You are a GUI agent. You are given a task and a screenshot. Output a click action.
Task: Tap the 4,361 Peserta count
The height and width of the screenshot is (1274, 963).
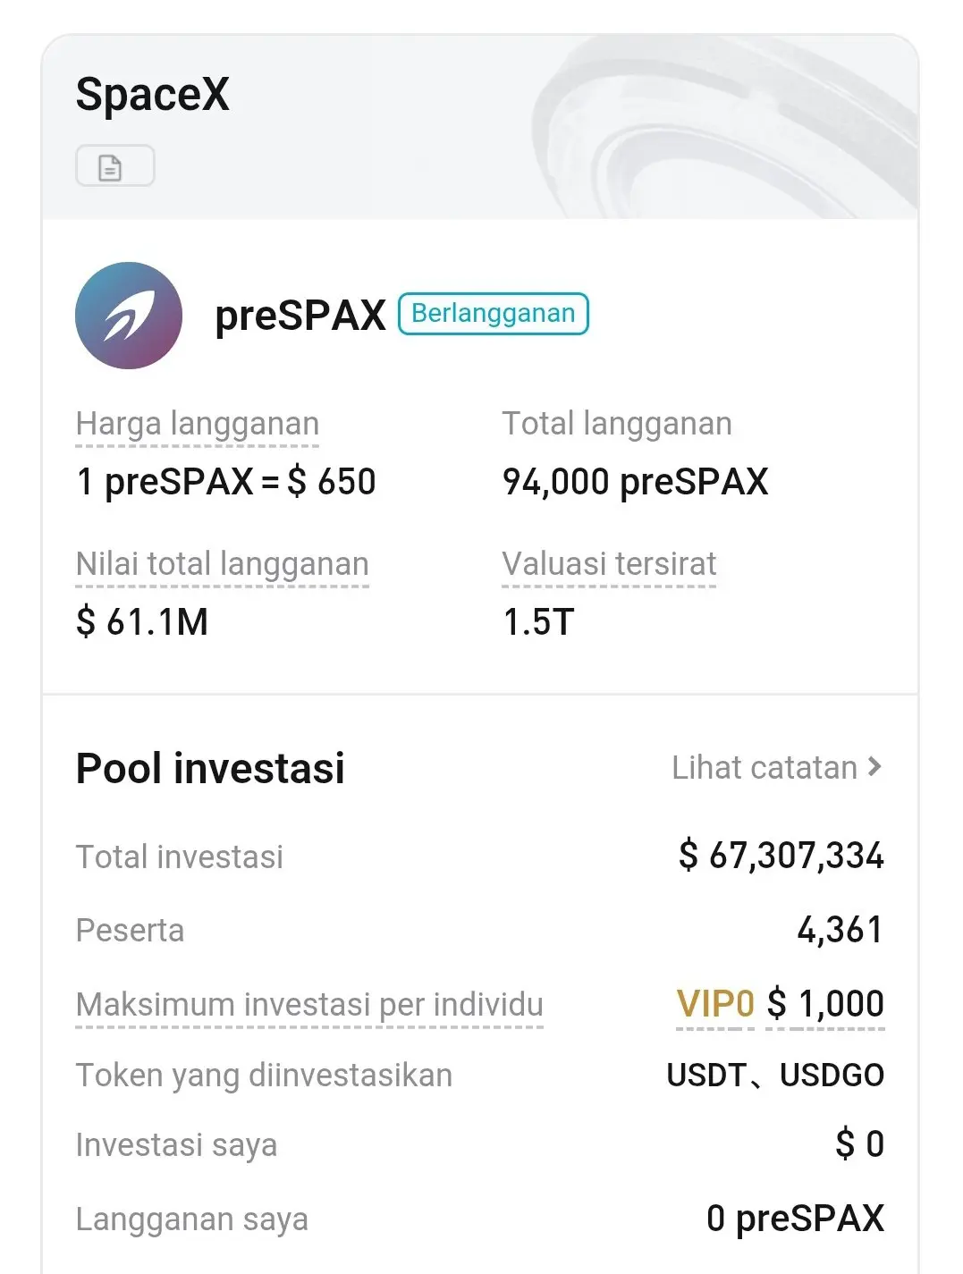840,930
